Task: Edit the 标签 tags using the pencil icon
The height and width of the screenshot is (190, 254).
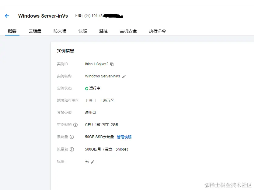Action: pyautogui.click(x=92, y=161)
